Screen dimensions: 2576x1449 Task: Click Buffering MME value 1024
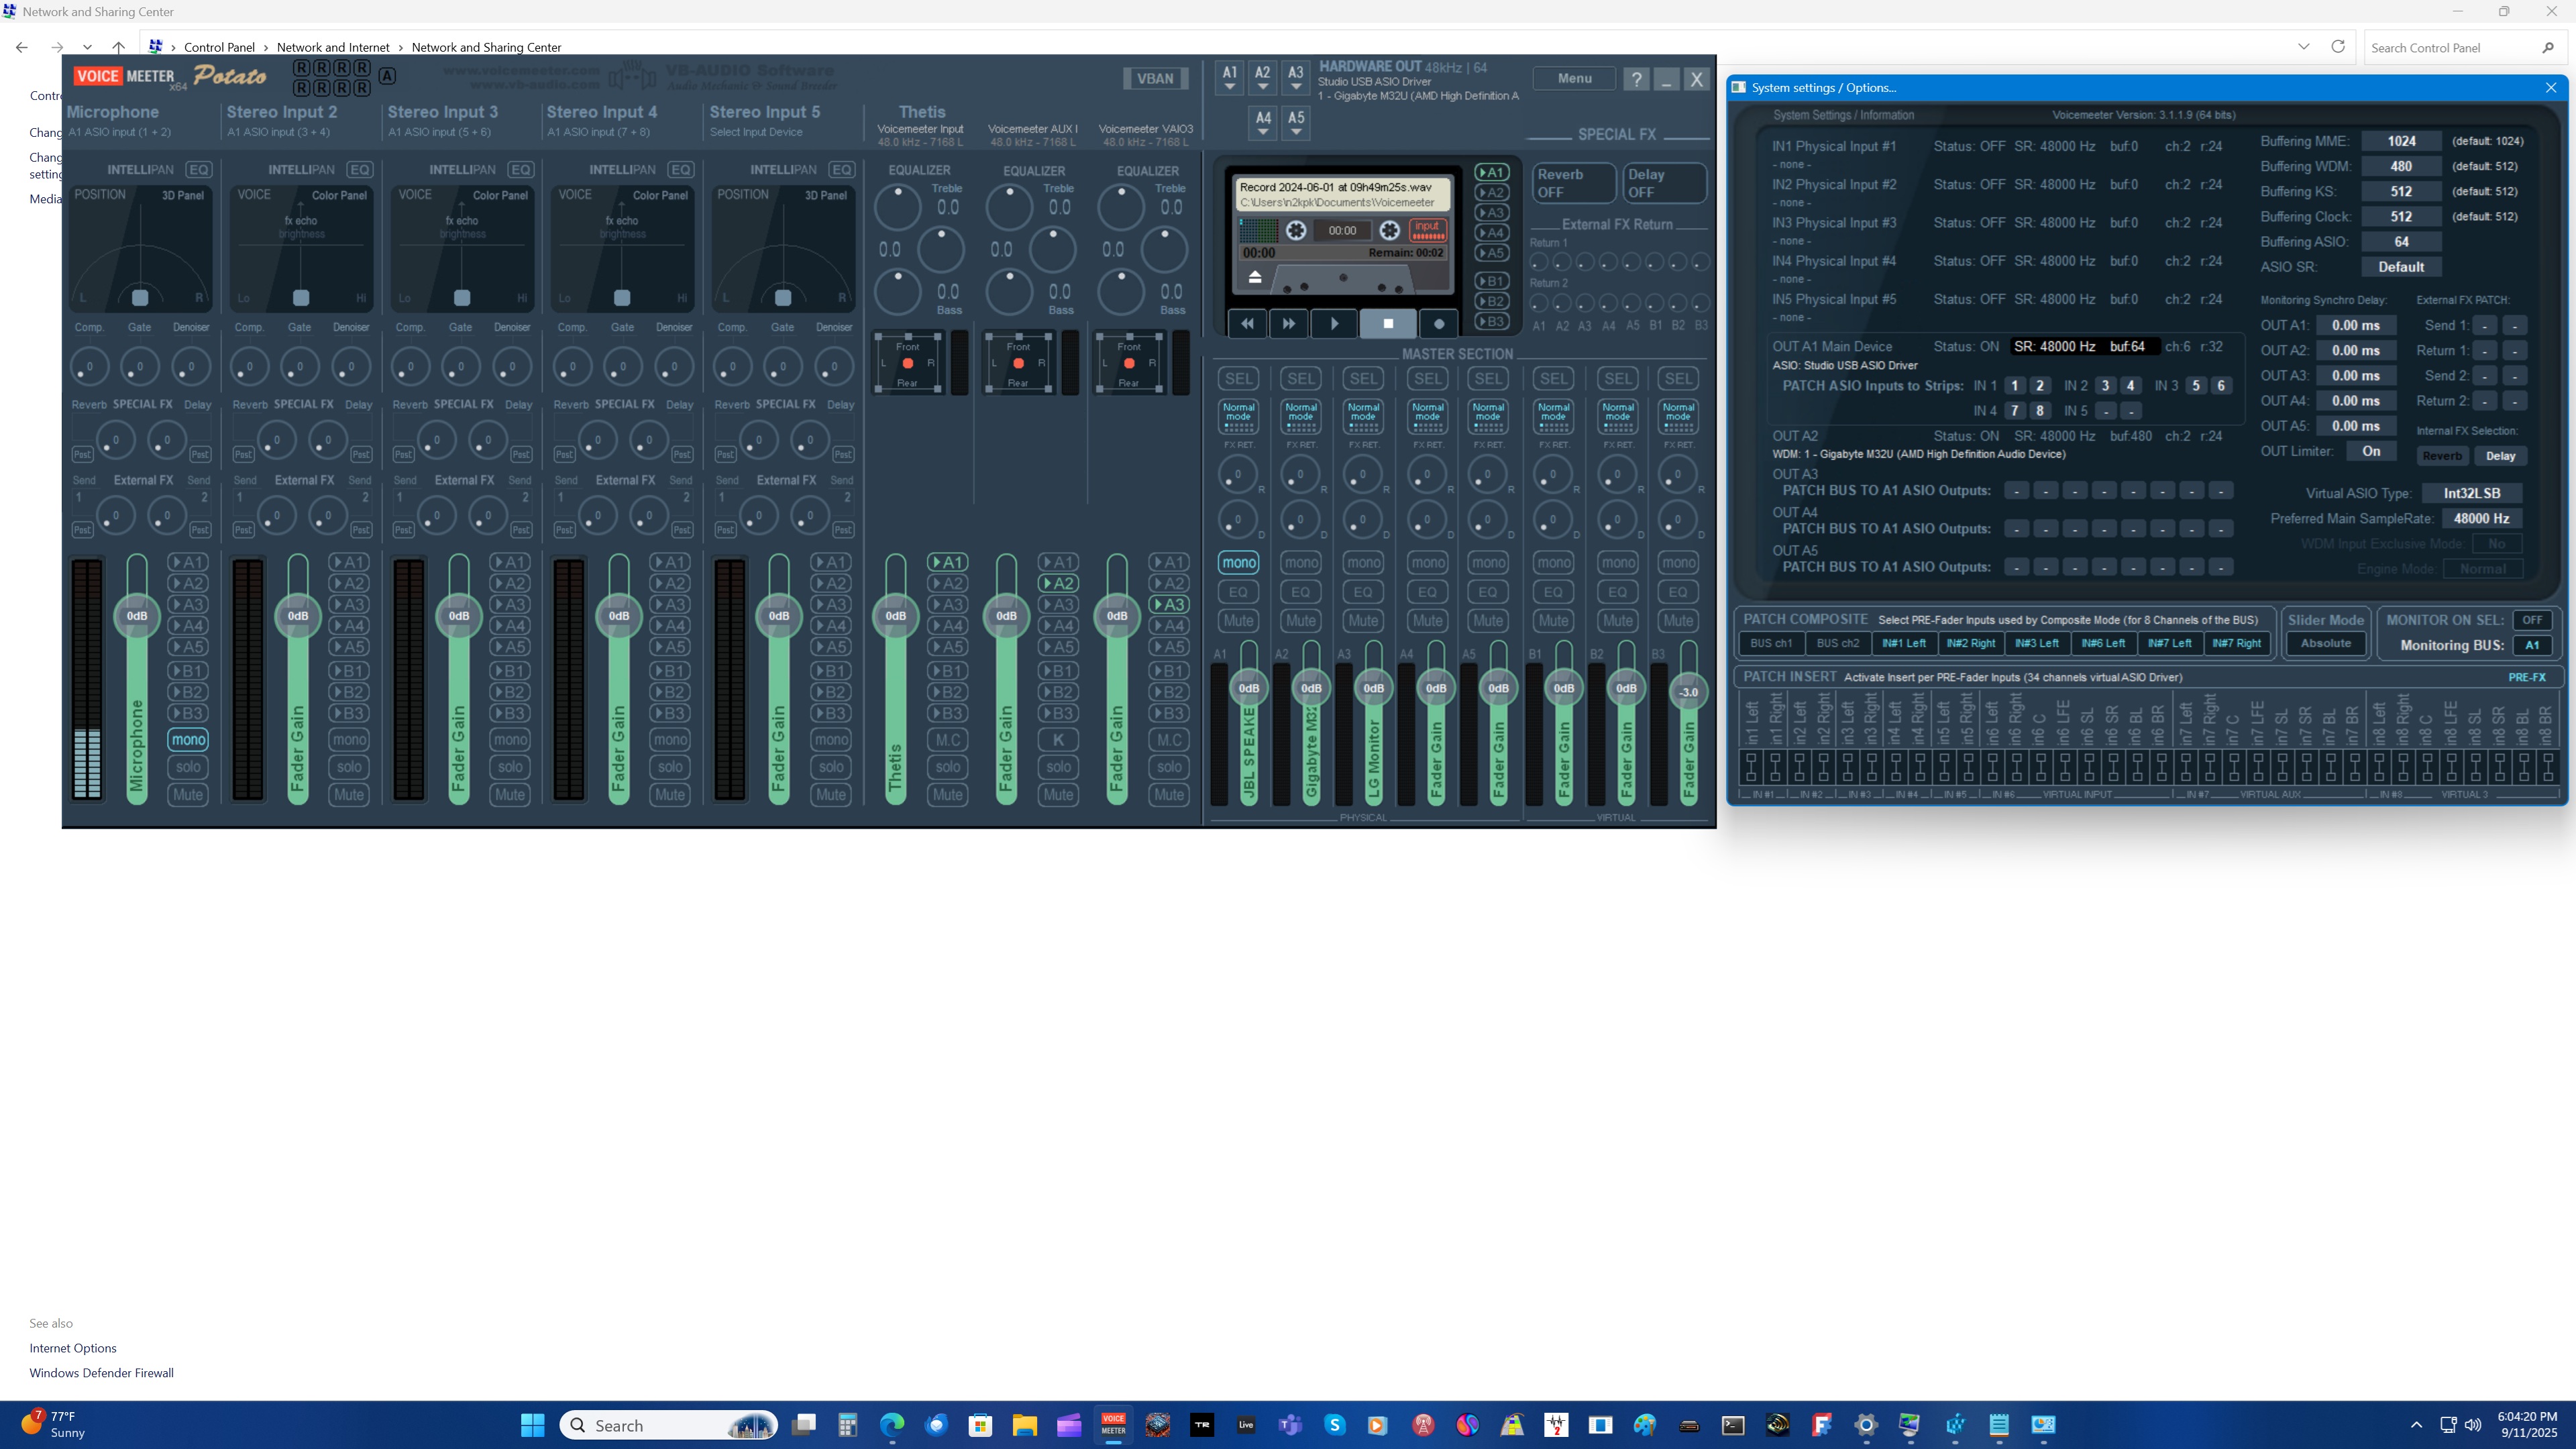2401,141
